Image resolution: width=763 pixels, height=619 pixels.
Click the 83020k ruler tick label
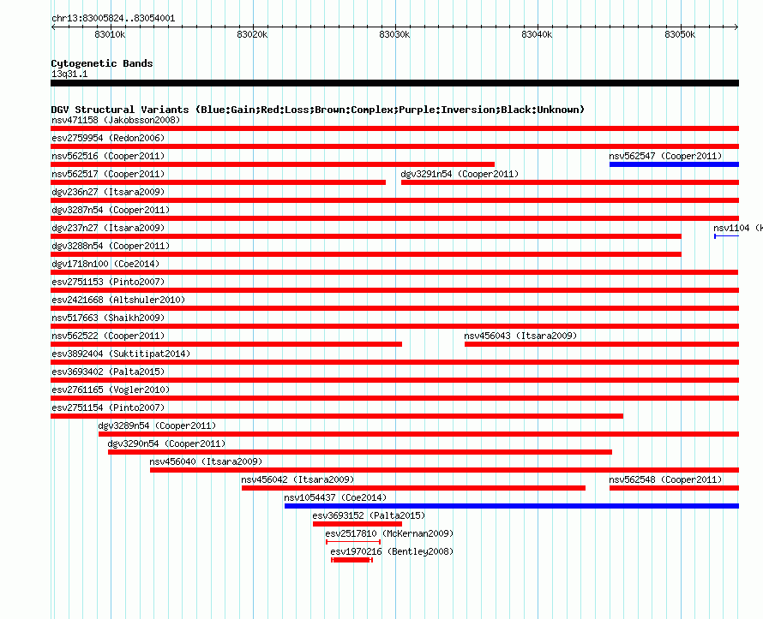(x=252, y=34)
